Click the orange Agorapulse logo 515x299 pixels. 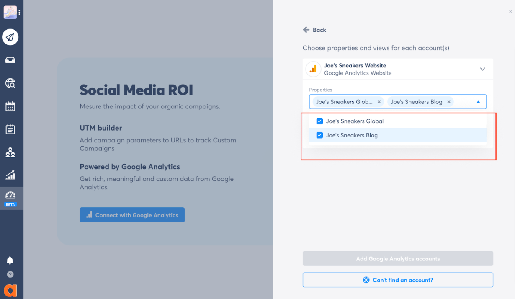click(x=10, y=291)
